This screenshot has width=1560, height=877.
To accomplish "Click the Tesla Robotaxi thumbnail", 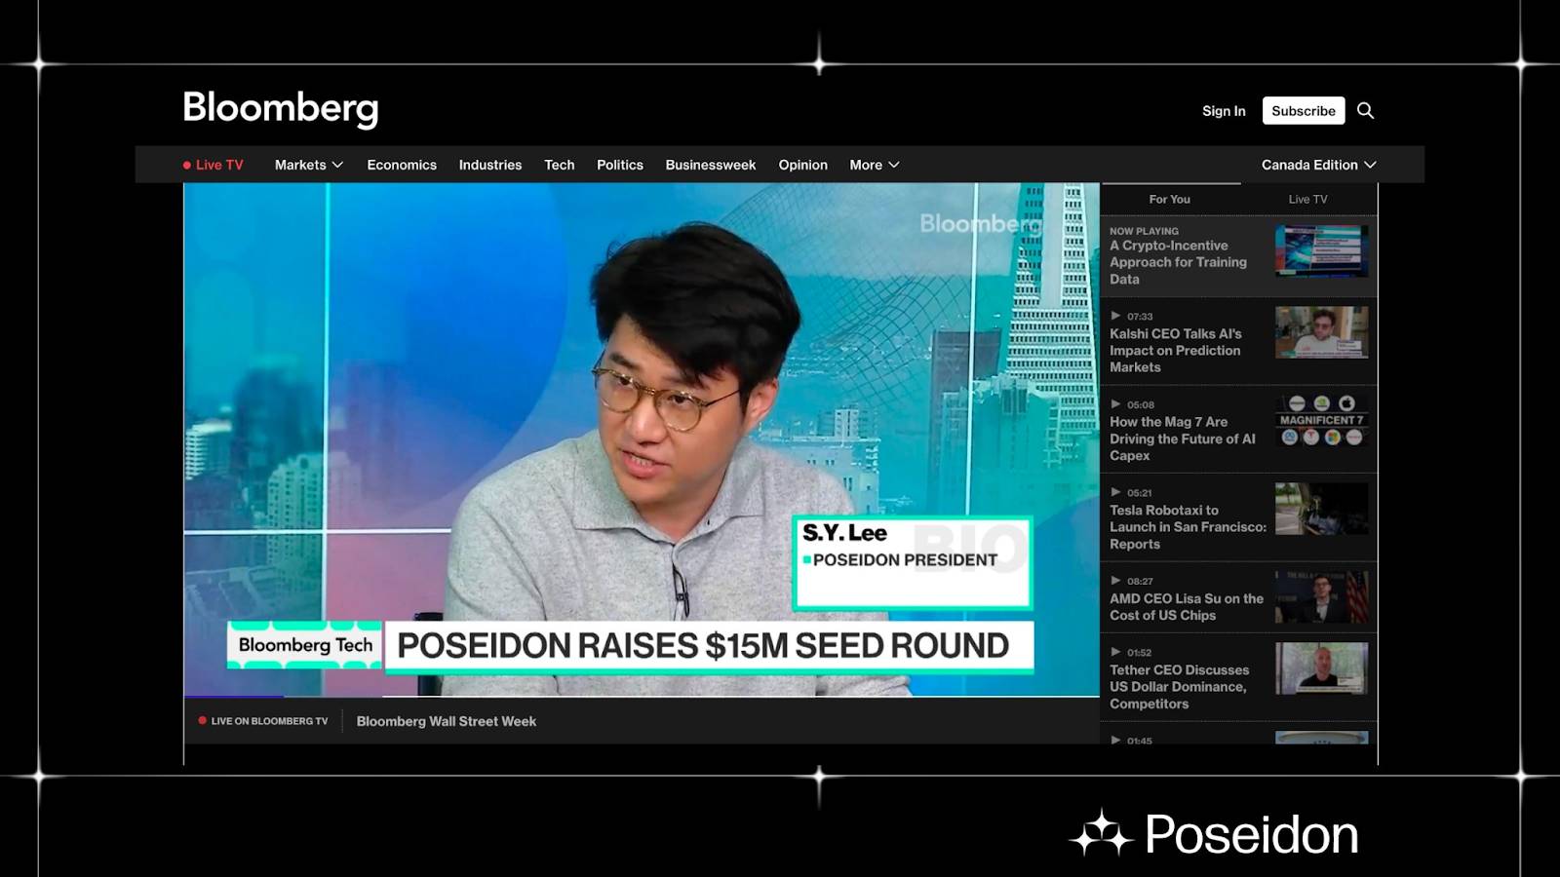I will (1321, 509).
